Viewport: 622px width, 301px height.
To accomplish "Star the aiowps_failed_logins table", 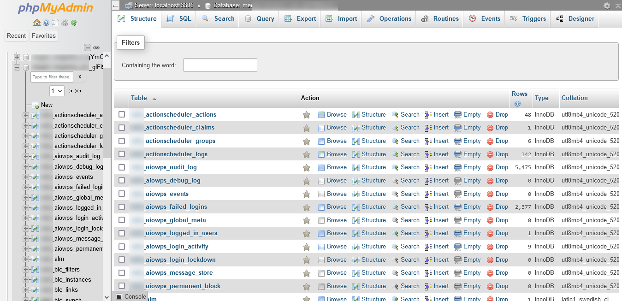I will (x=307, y=207).
